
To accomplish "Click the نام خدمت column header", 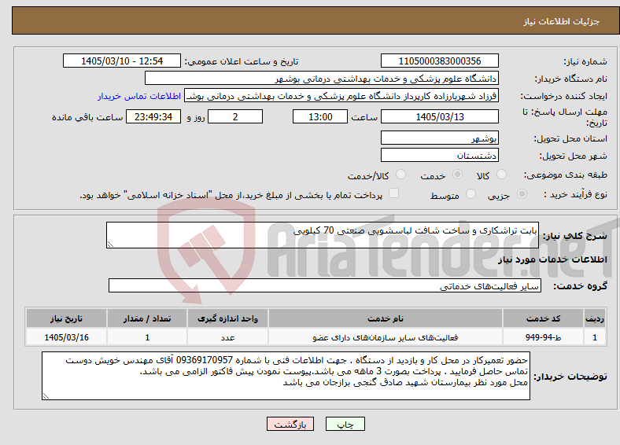I will pyautogui.click(x=386, y=318).
